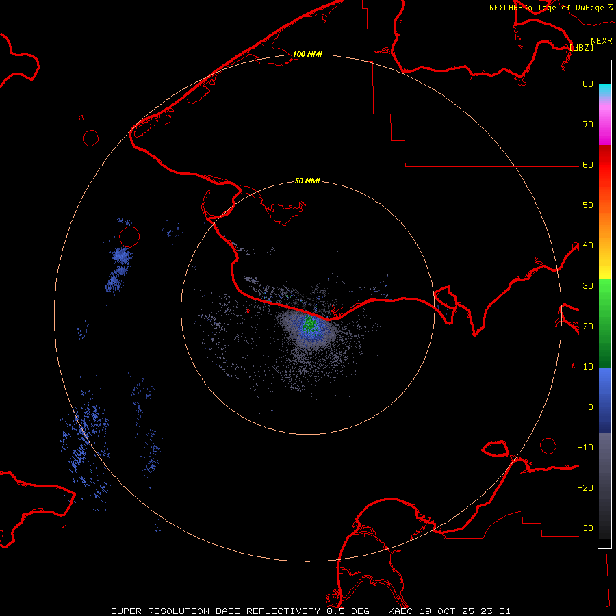This screenshot has width=616, height=616.
Task: Click the 80 value on the color scale
Action: 588,84
